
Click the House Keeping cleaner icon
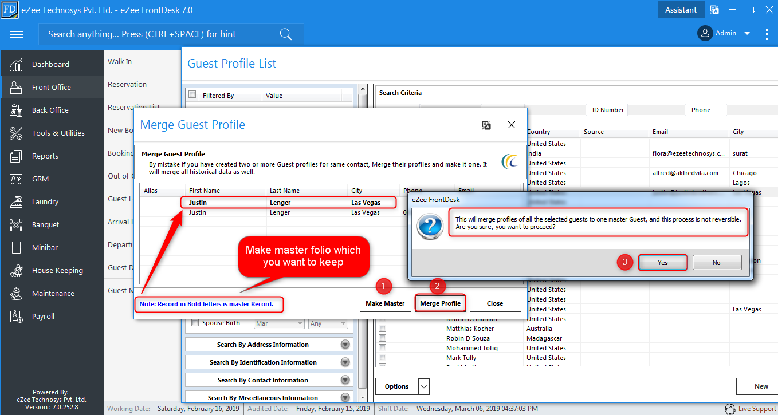[x=16, y=271]
